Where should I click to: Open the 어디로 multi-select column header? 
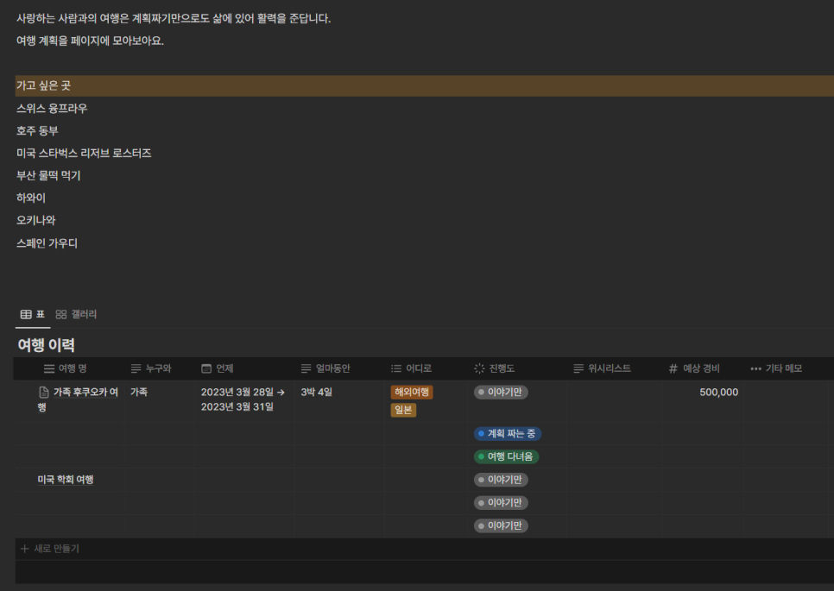426,368
